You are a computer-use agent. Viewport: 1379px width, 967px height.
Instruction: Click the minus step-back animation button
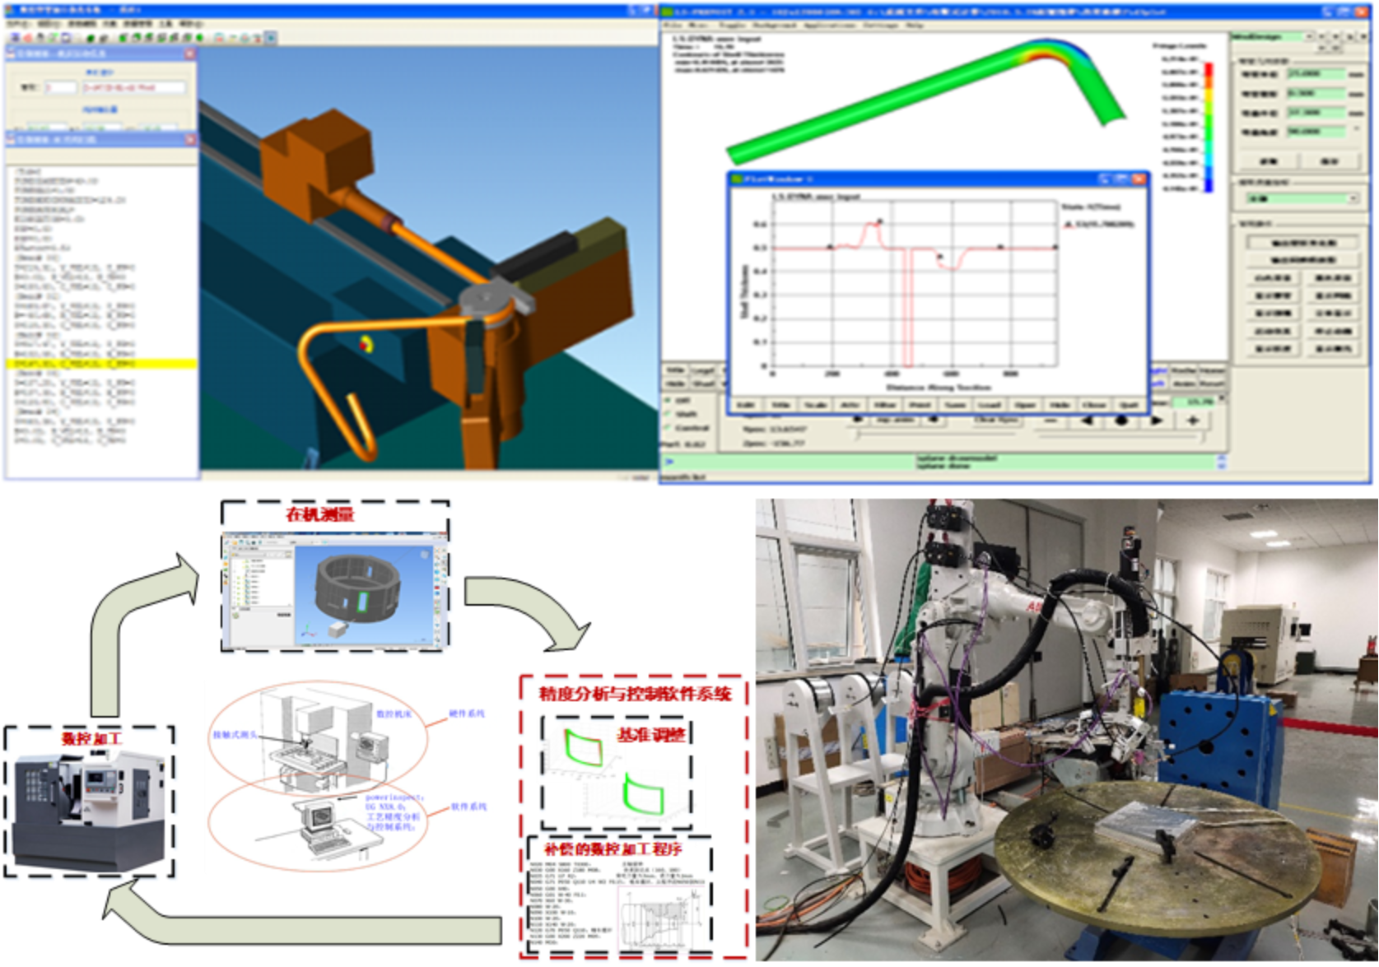1051,421
